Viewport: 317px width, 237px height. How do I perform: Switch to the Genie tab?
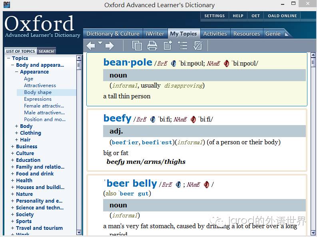(x=273, y=34)
